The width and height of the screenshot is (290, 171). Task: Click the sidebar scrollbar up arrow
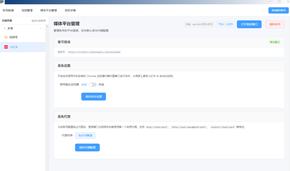click(47, 26)
